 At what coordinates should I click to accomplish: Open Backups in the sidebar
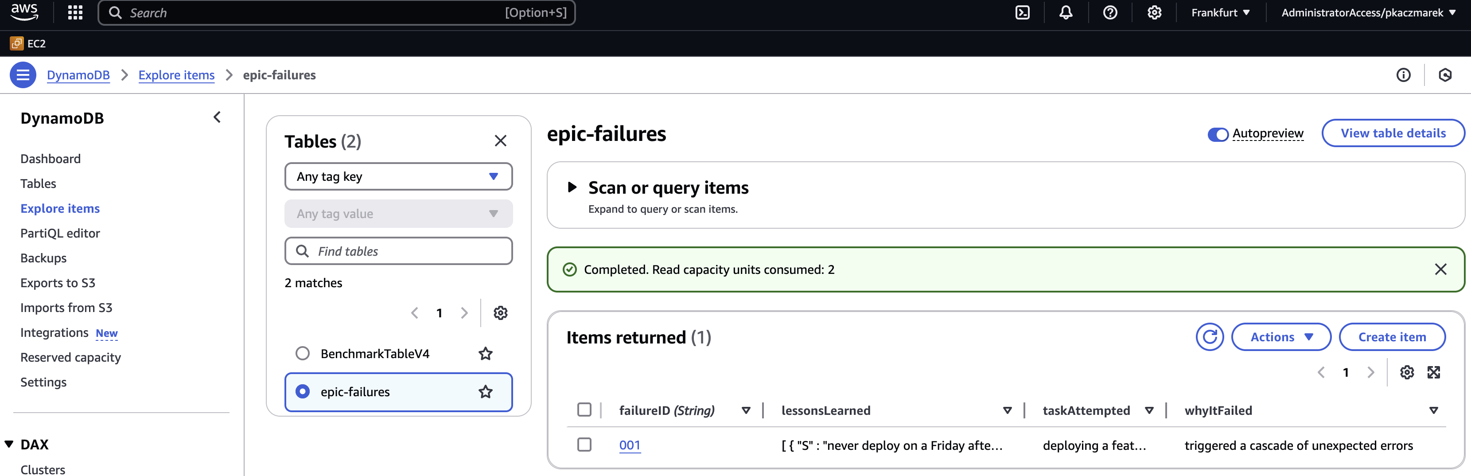tap(43, 258)
